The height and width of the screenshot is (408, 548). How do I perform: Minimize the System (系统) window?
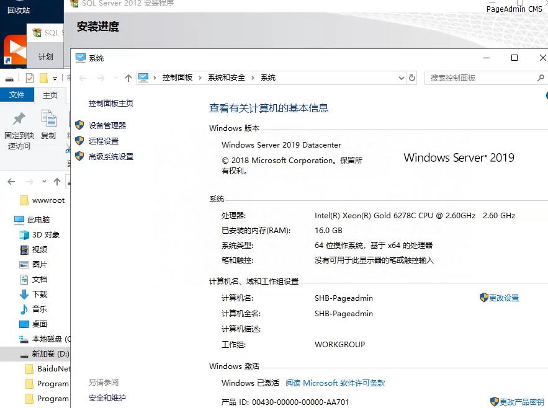pos(487,58)
